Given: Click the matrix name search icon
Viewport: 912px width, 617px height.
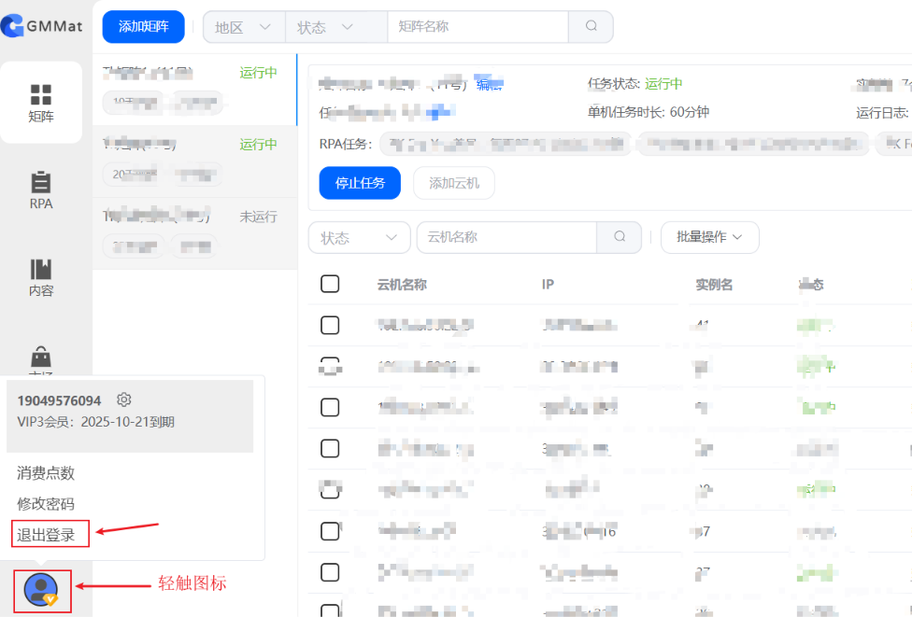Looking at the screenshot, I should pyautogui.click(x=591, y=26).
